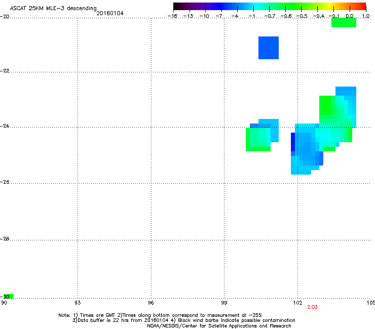Click the dark blue data cell near 102E, 25S
Screen dimensions: 375x329
click(x=293, y=142)
